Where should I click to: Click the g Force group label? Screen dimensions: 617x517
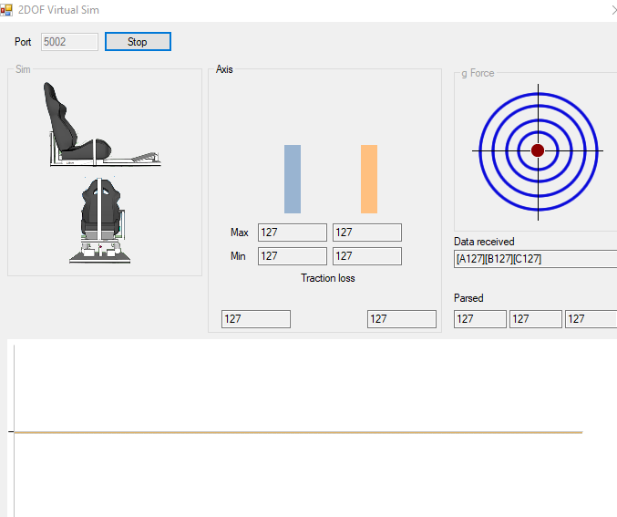coord(478,73)
